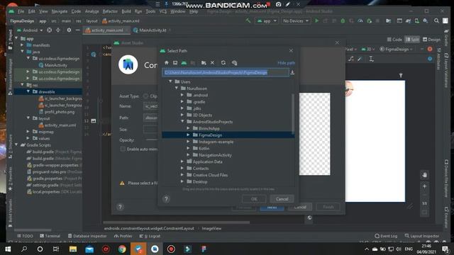Start debugging with the bug icon
Screen dimensions: 454x255
click(343, 21)
